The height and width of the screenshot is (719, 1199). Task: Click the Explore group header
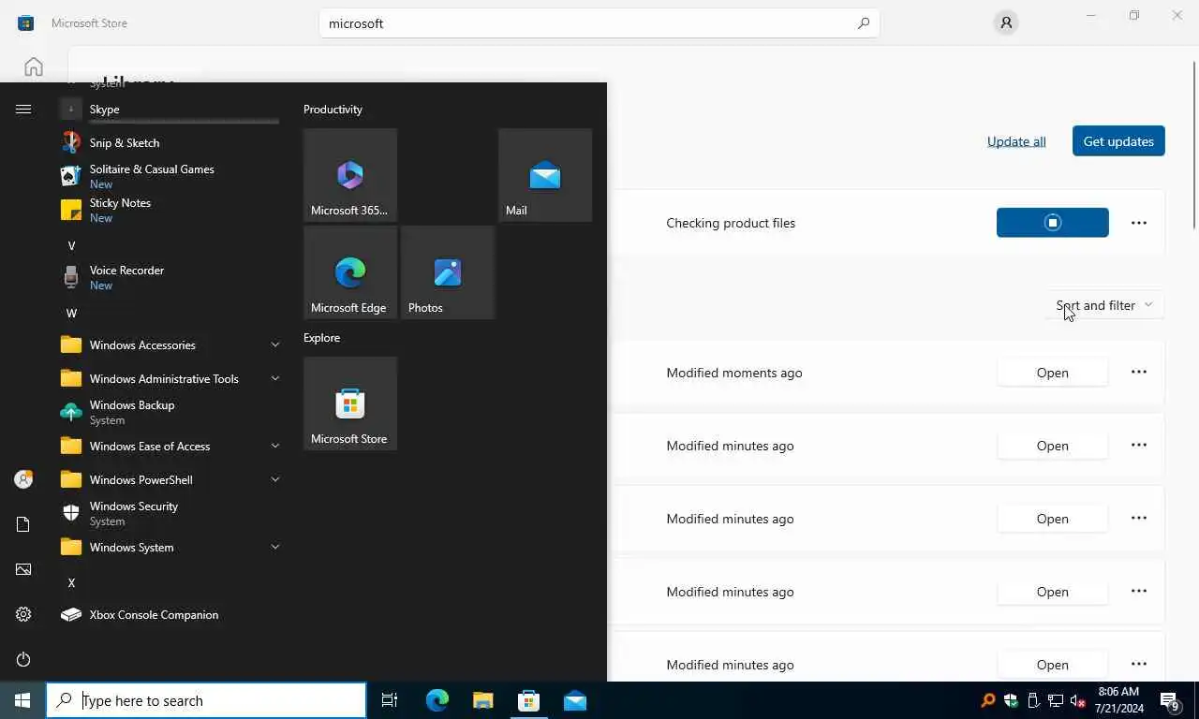[x=321, y=338]
